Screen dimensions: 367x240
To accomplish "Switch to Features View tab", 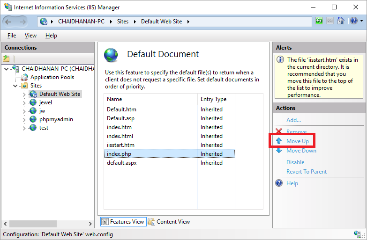I will point(124,222).
